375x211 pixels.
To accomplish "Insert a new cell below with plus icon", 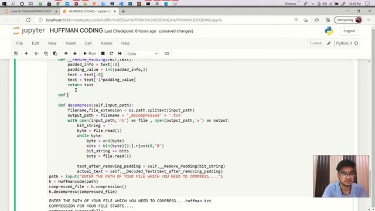I will [x=26, y=53].
